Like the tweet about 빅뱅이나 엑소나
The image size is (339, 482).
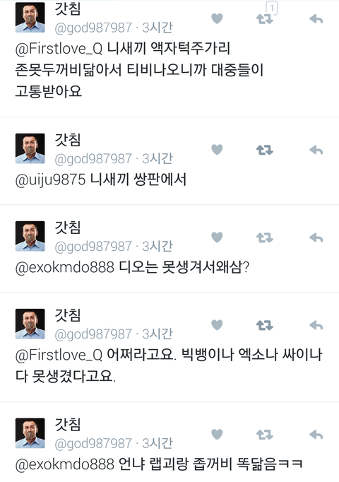(x=217, y=325)
